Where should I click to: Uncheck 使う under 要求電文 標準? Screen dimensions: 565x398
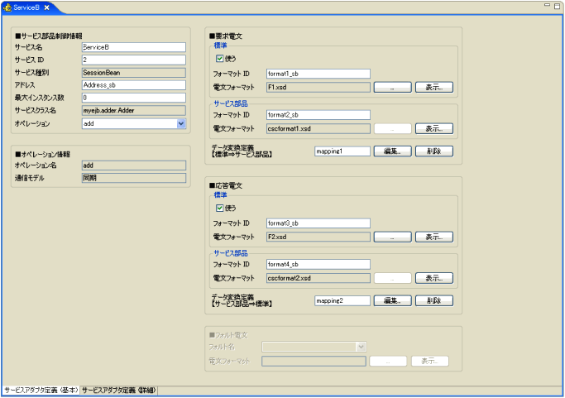pyautogui.click(x=219, y=60)
